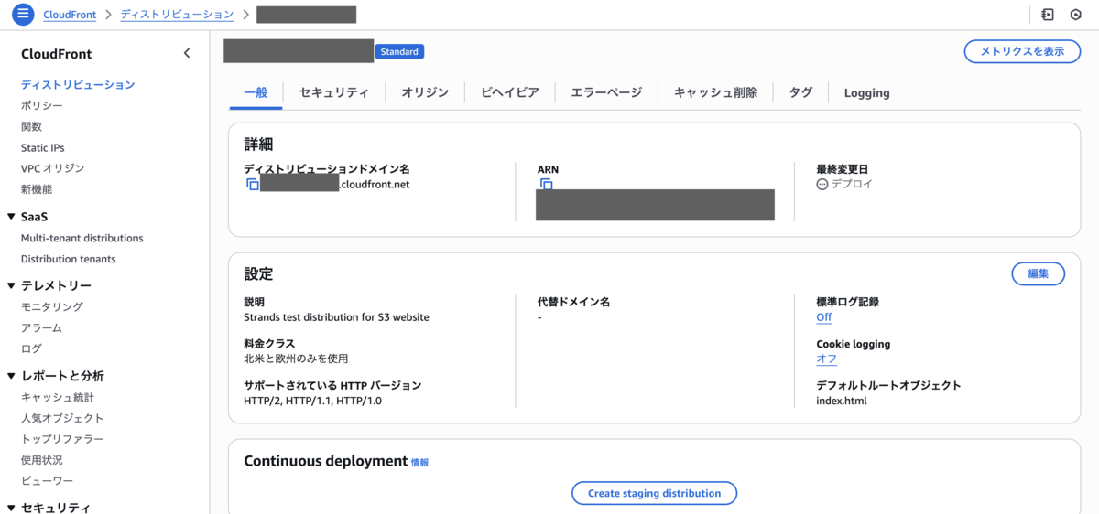
Task: Open モニタリング in the sidebar
Action: tap(52, 307)
